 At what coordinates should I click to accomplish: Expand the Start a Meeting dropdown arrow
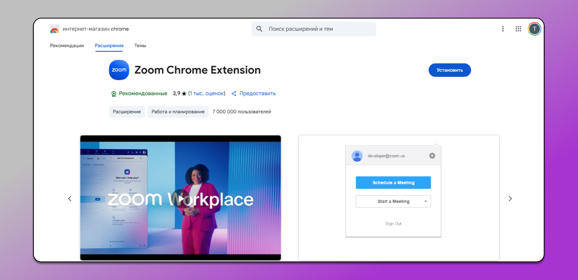point(425,202)
